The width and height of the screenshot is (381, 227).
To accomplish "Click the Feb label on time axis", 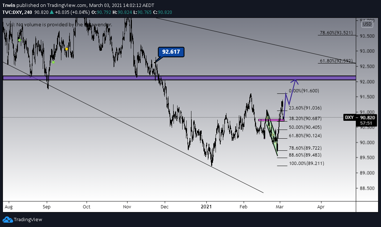I will tap(244, 207).
